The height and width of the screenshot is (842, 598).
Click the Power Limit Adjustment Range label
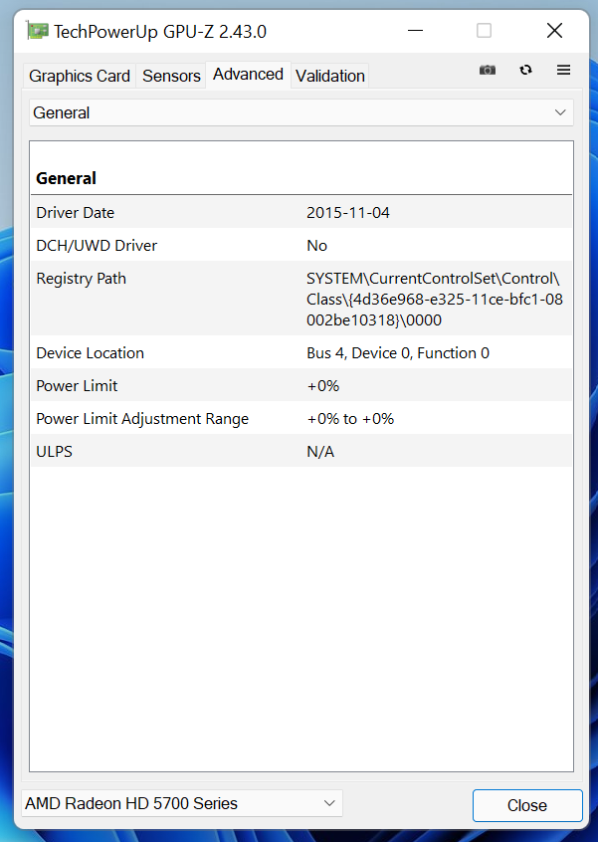click(142, 419)
